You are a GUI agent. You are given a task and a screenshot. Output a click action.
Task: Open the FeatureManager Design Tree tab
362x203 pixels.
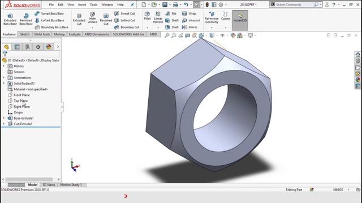tap(6, 47)
